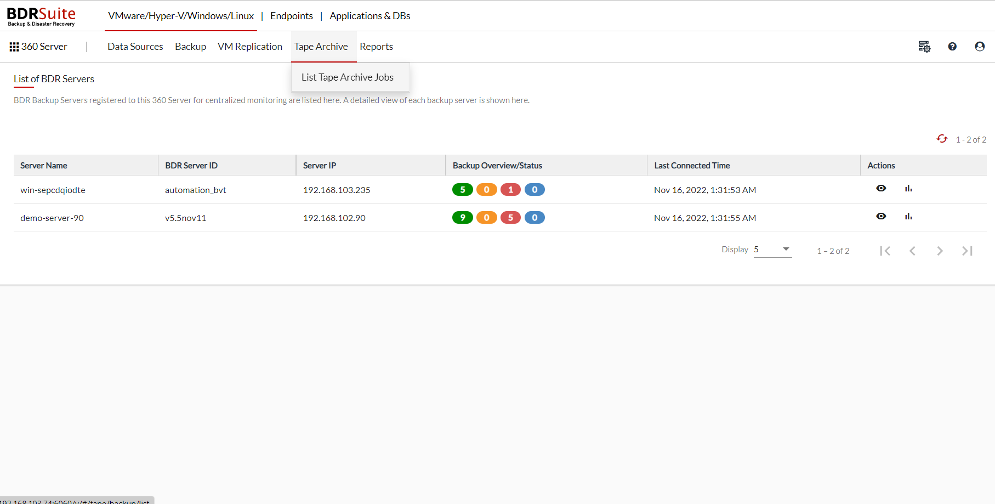Screen dimensions: 995x504
Task: Click orange badge 0 for demo-server-90
Action: coord(487,218)
